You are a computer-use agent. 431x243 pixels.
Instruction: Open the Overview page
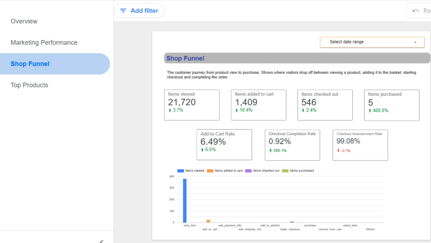24,21
